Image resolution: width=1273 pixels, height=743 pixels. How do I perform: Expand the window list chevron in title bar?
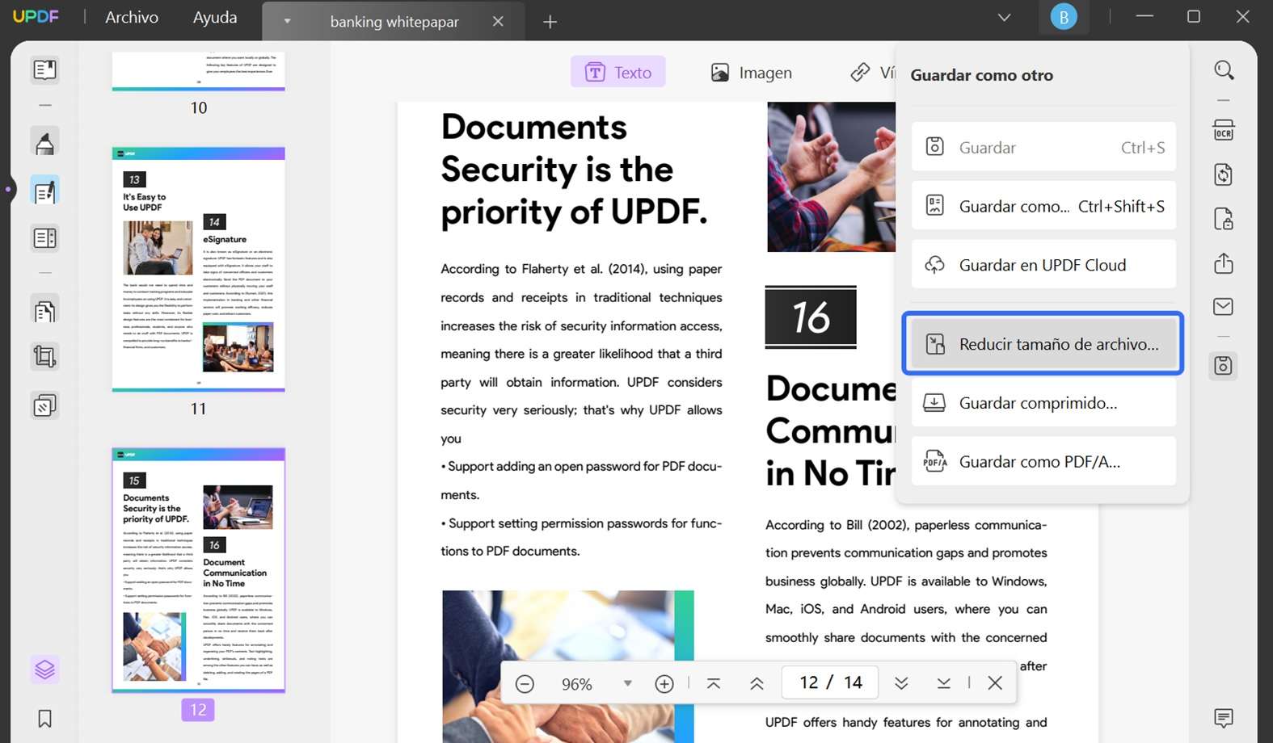[1004, 18]
